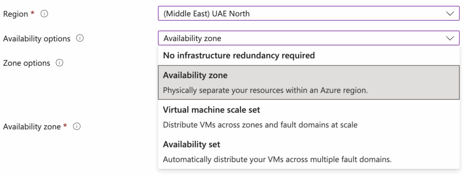This screenshot has height=176, width=464.
Task: Collapse the Availability options dropdown chevron
Action: tap(450, 38)
